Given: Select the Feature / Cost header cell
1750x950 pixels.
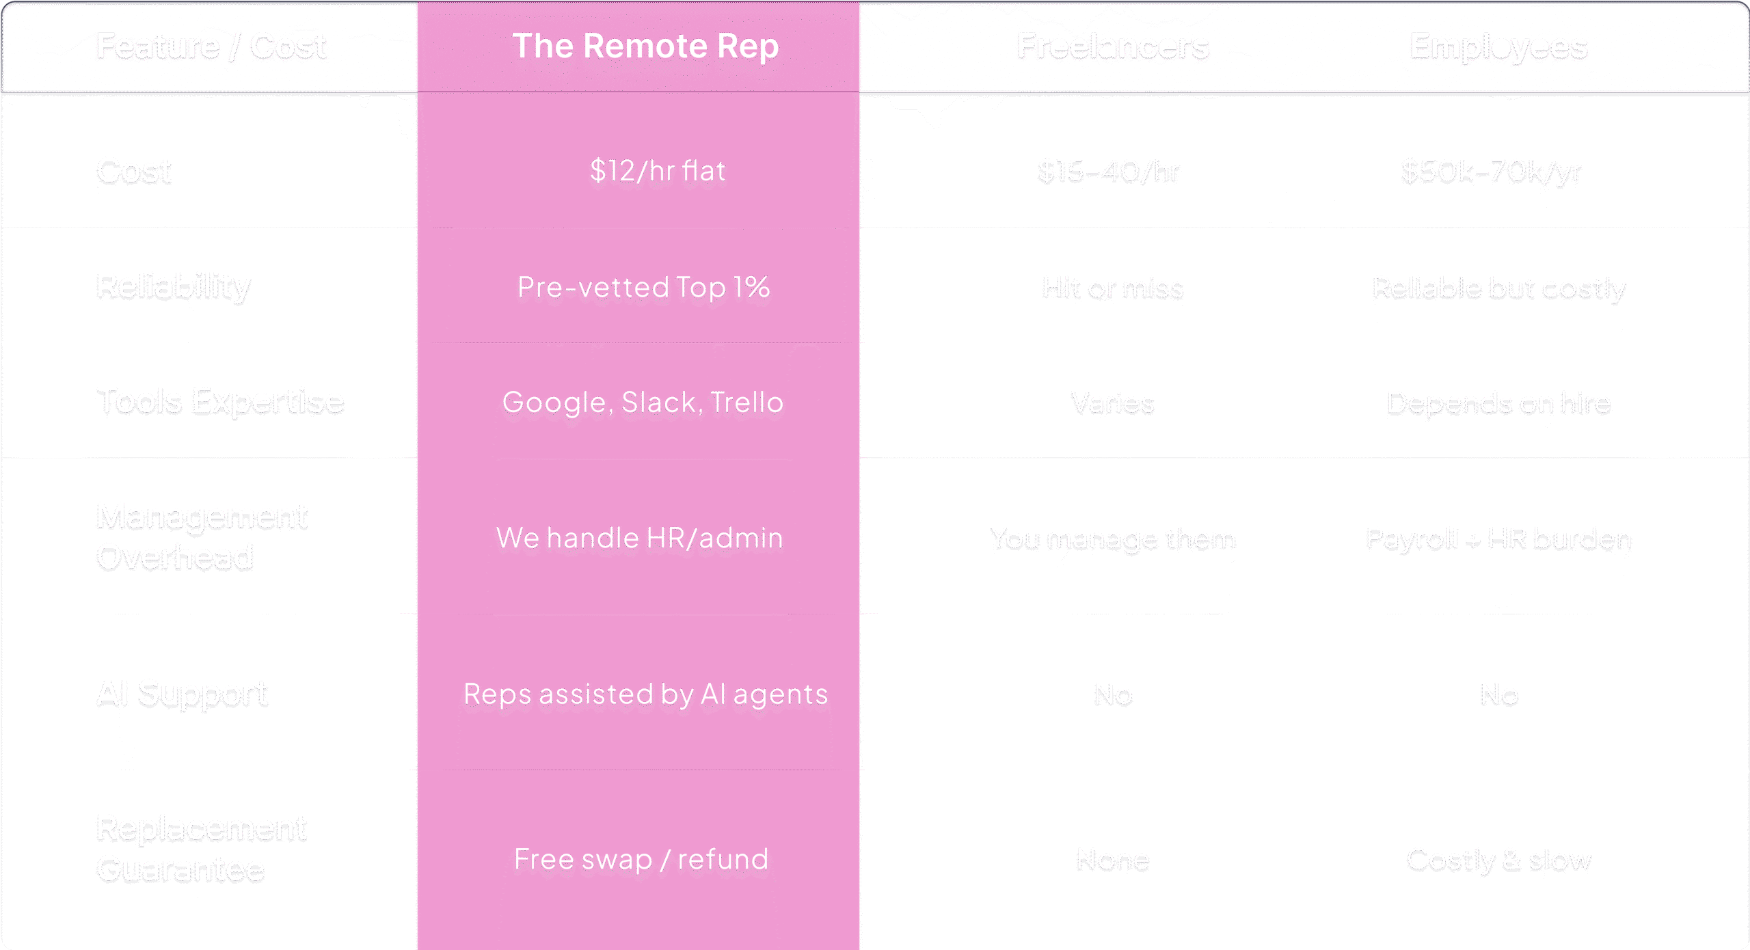Looking at the screenshot, I should coord(211,47).
